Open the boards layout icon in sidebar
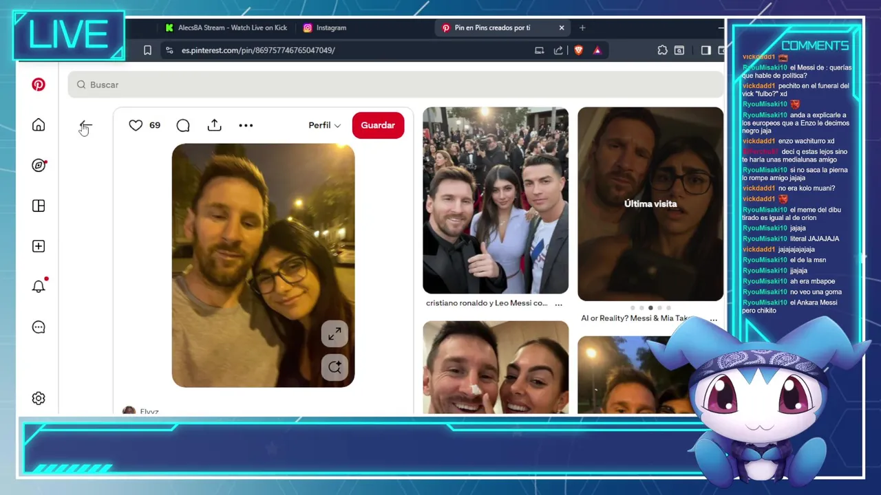The height and width of the screenshot is (495, 881). tap(39, 206)
